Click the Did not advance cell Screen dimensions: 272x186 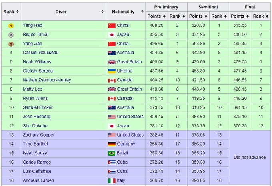click(250, 158)
